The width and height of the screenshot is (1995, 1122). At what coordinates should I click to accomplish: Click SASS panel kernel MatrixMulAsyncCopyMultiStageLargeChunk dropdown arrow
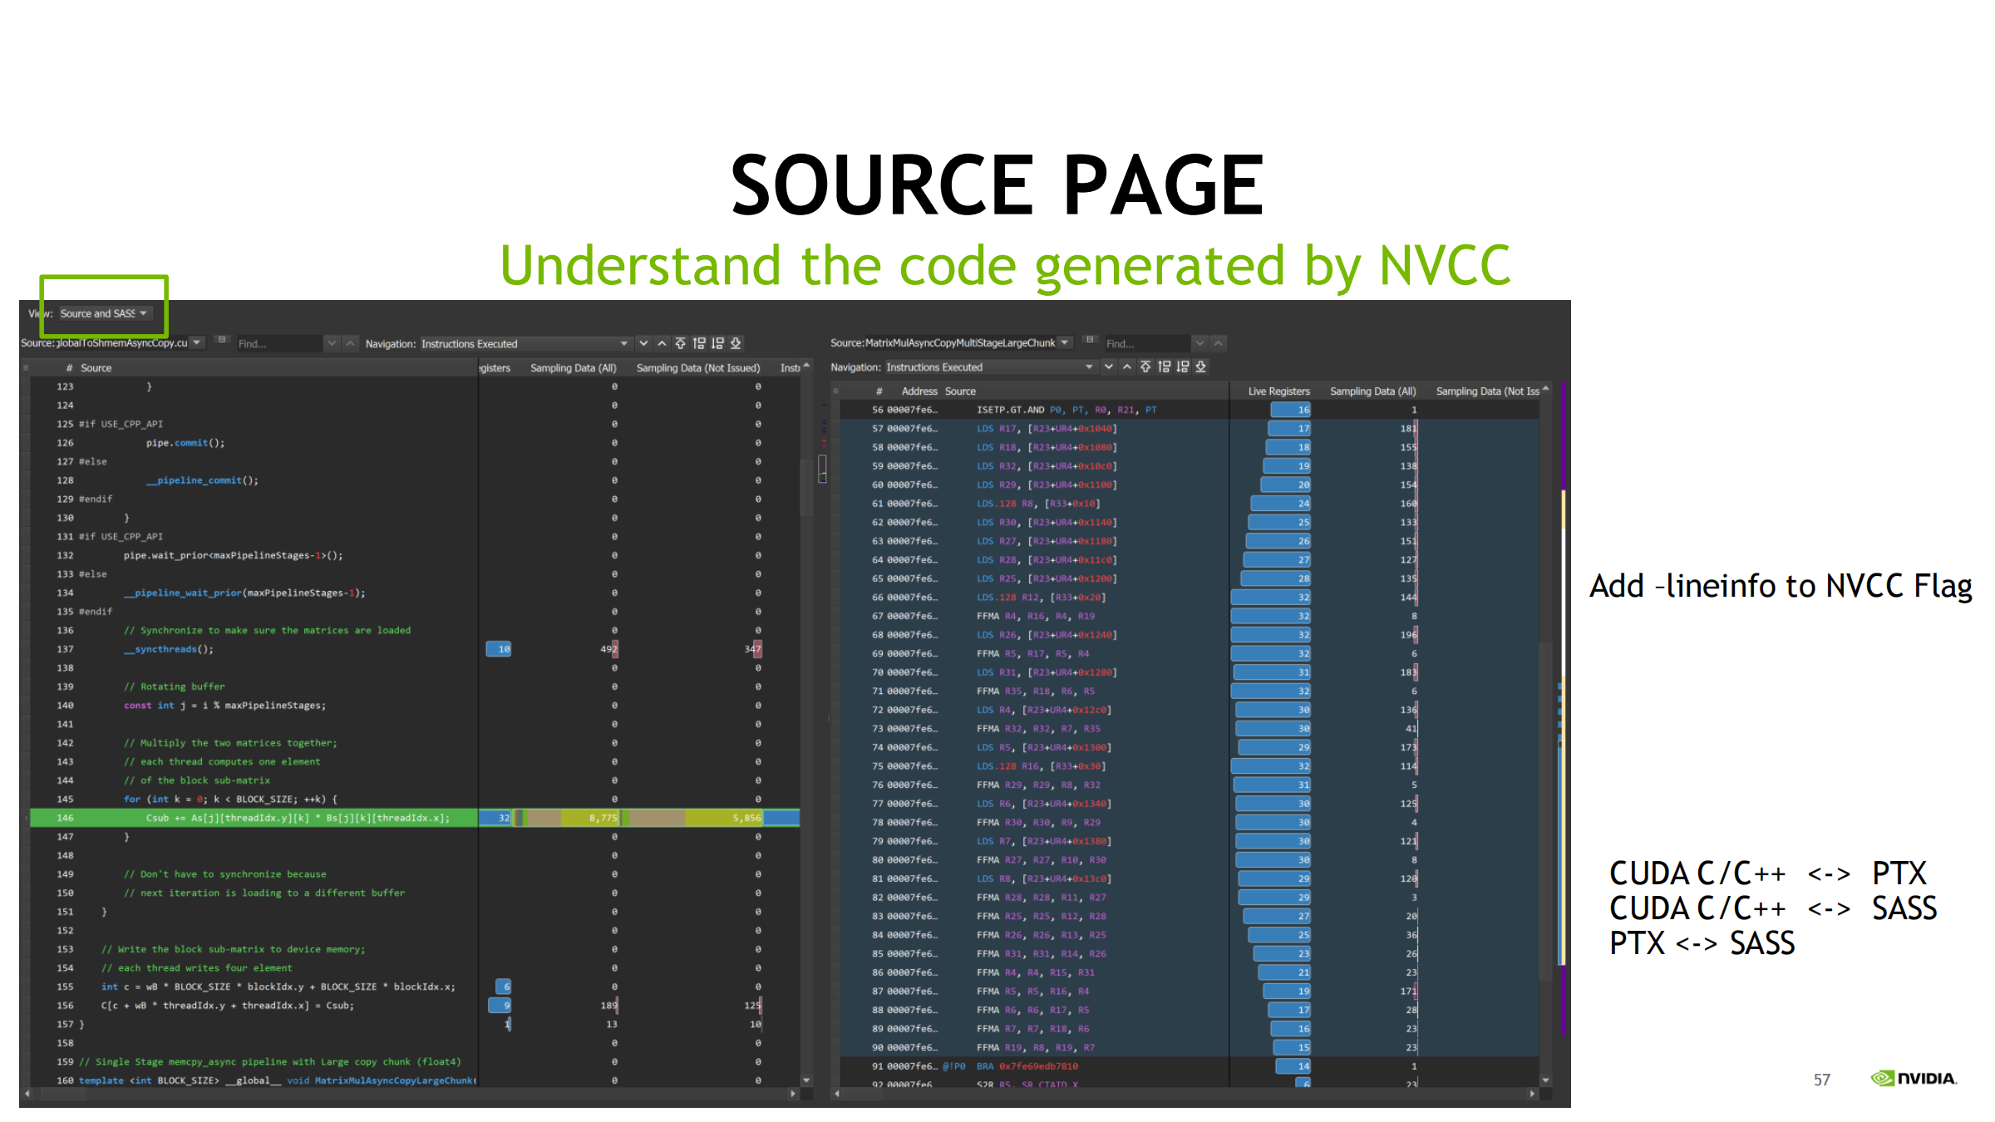pos(1065,342)
